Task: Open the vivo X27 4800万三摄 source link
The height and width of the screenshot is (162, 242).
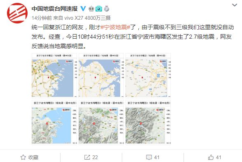Action: (88, 18)
